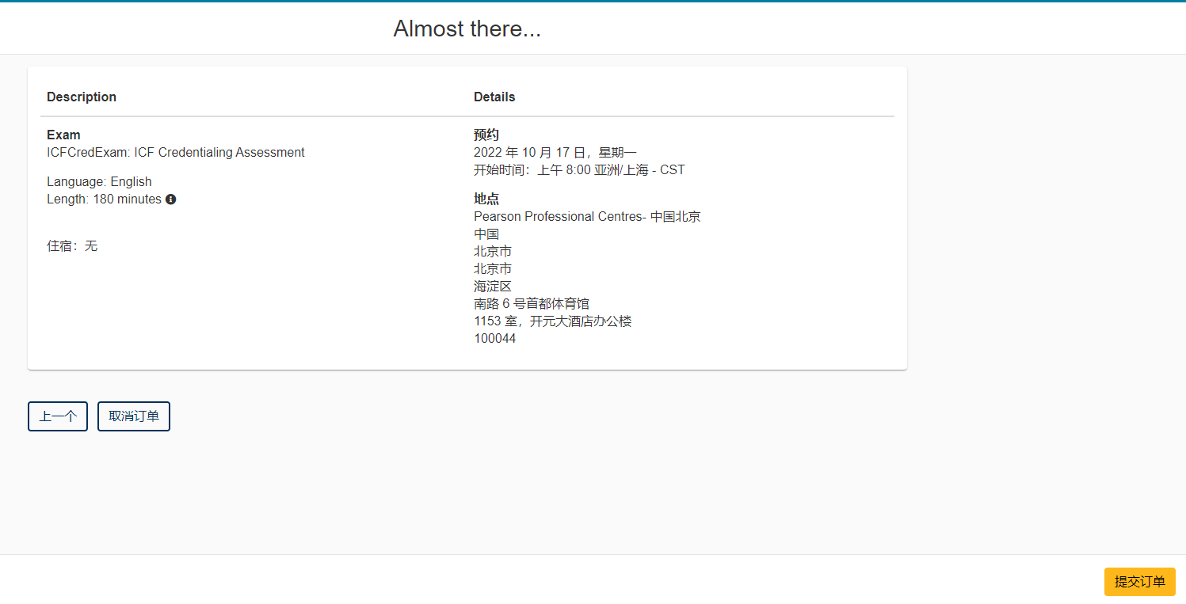Click the 住宿：无 accommodation line
This screenshot has height=604, width=1186.
coord(72,246)
